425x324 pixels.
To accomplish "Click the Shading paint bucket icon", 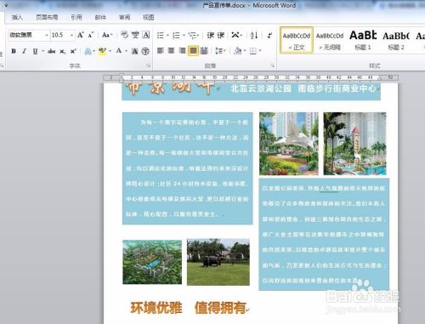I will point(238,51).
